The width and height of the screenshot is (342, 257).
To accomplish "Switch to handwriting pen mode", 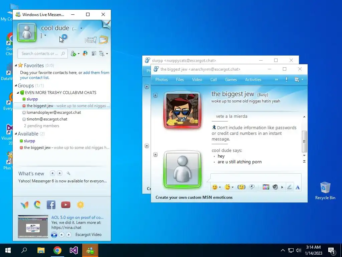I will tap(289, 187).
